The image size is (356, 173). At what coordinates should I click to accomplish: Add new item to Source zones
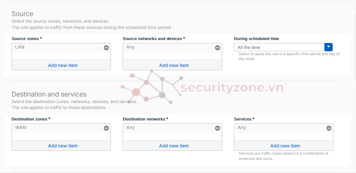click(63, 65)
